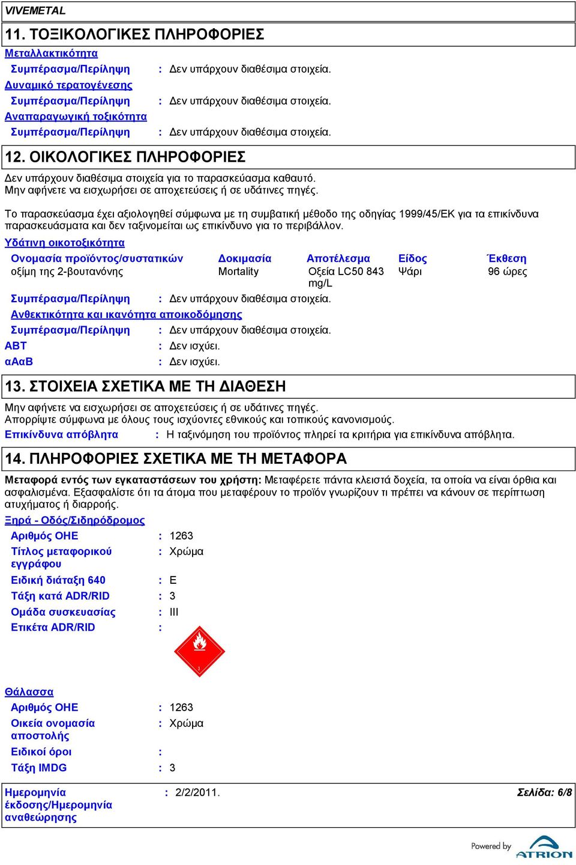Viewport: 576px width, 865px height.
Task: Click the Ετικέτα ADR/RID label
Action: pyautogui.click(x=53, y=627)
